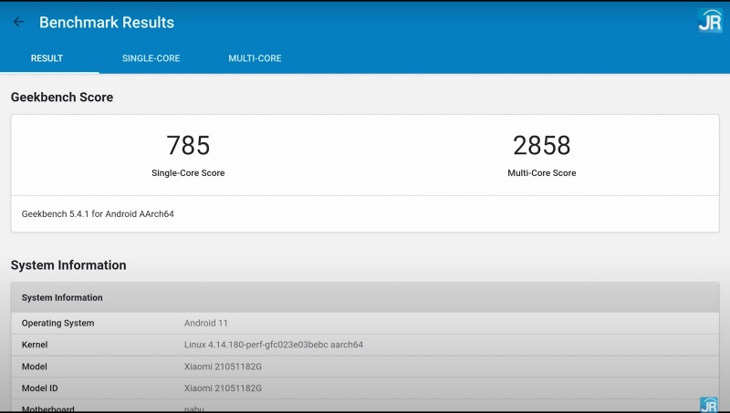Select the RESULT tab
The image size is (730, 413).
point(47,58)
